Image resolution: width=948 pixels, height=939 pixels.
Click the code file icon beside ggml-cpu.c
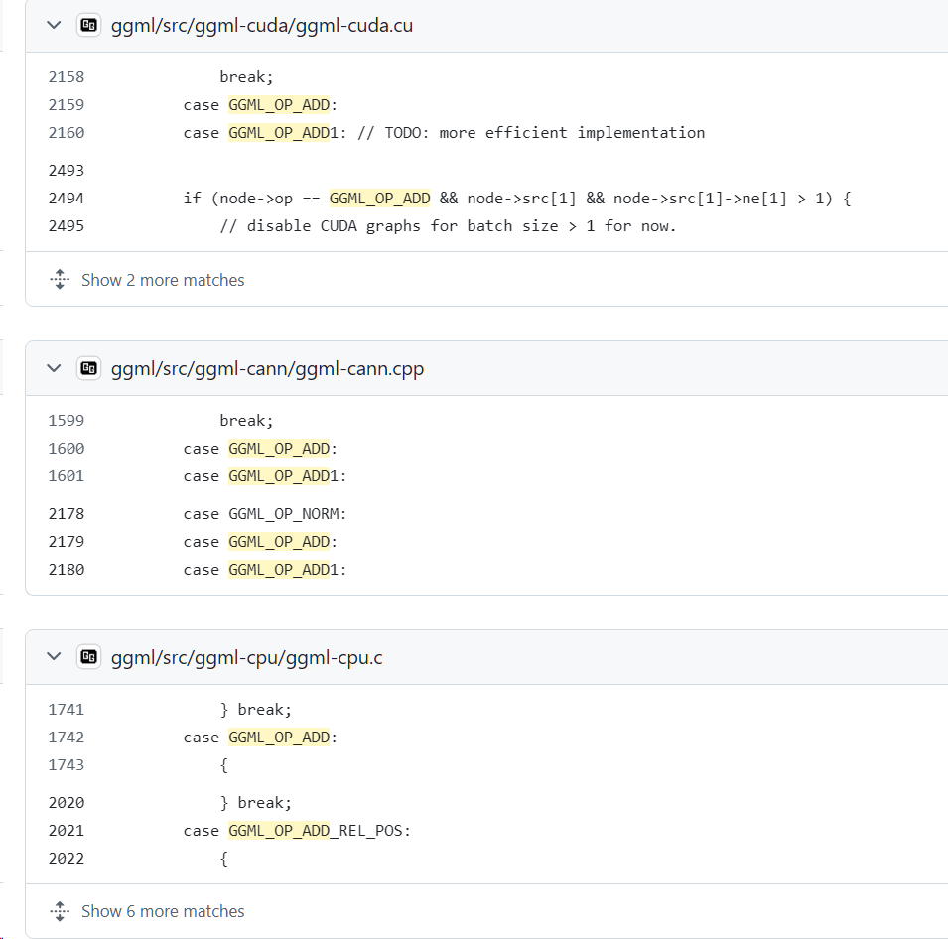coord(88,656)
